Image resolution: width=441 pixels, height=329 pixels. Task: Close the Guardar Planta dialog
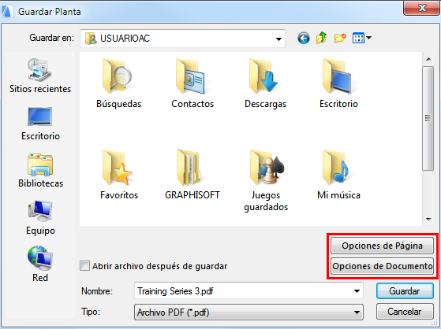click(x=421, y=8)
